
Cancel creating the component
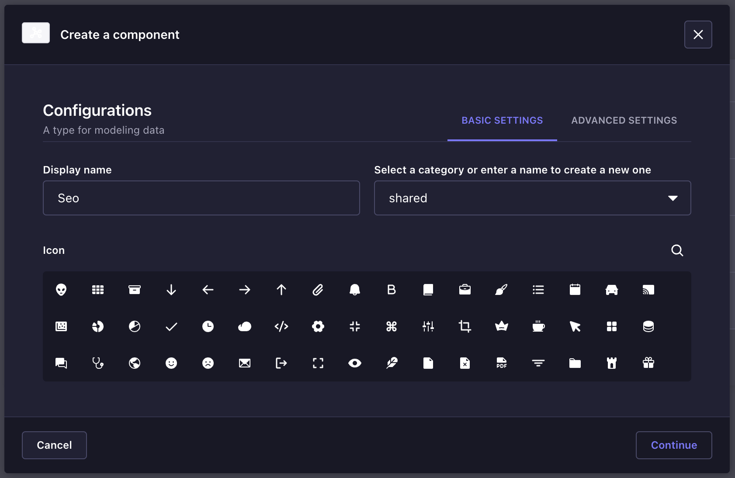54,445
